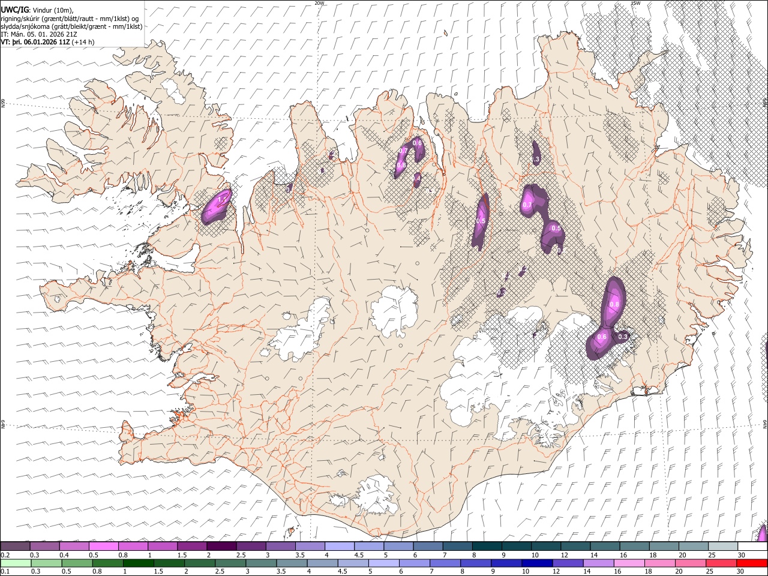Select the IT: Mán. 05. 01. 2026 21Z line
Viewport: 768px width, 576px height.
(39, 34)
